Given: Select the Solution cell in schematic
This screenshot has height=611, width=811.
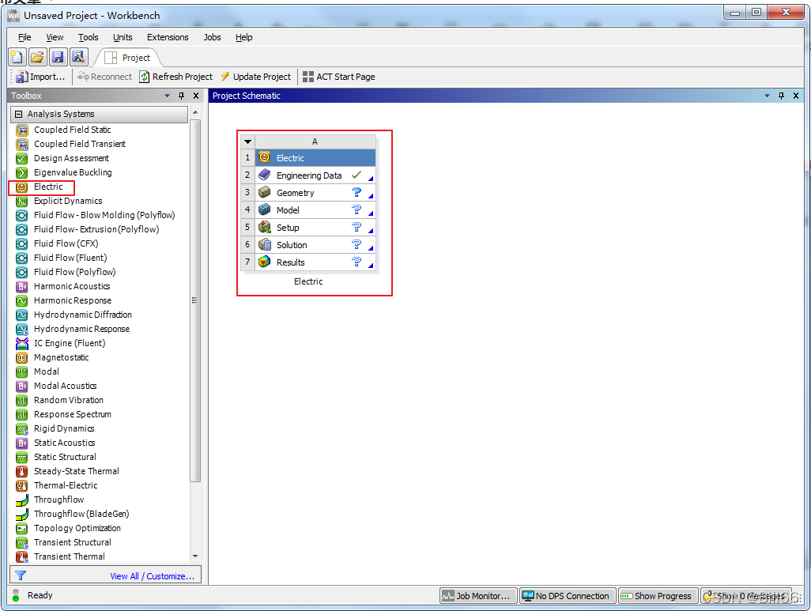Looking at the screenshot, I should (315, 245).
